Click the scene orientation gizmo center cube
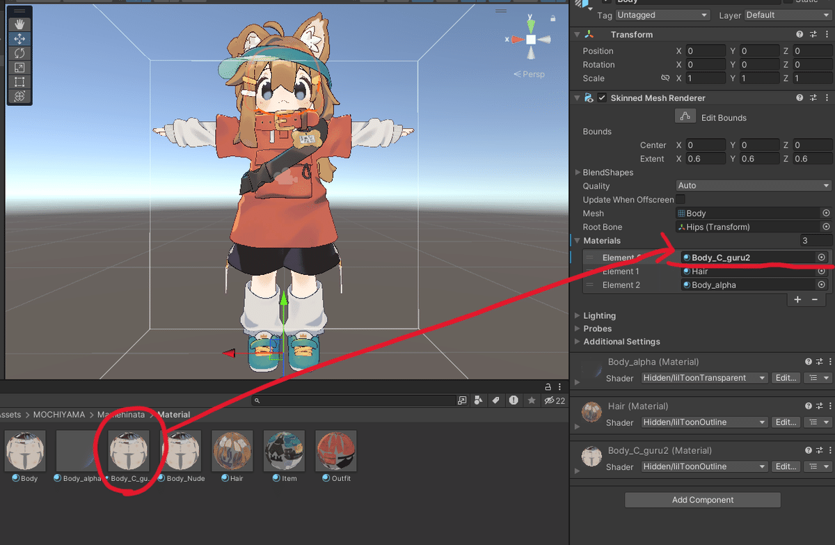 531,40
